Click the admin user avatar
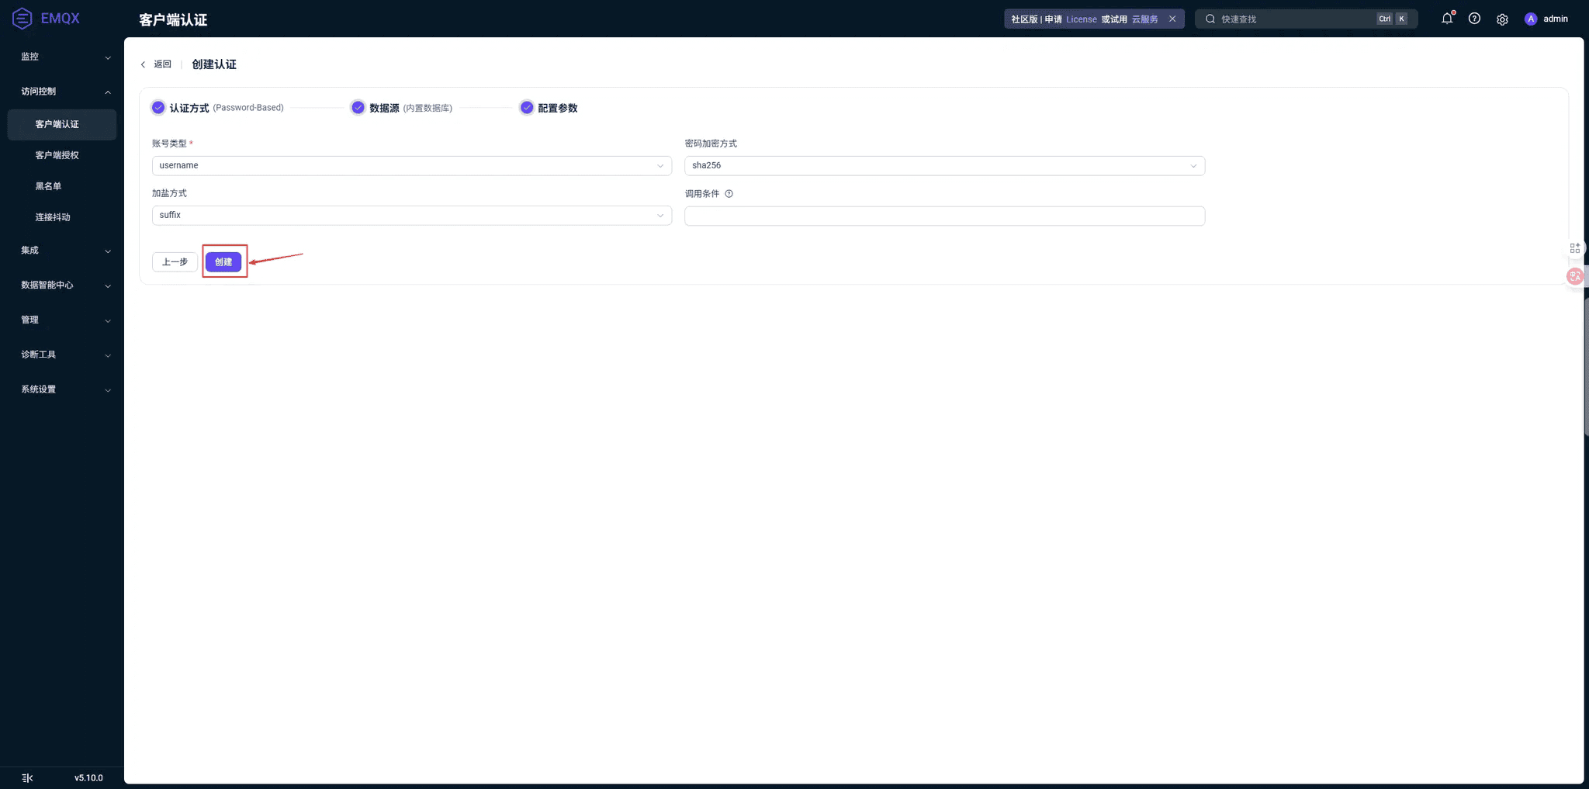This screenshot has width=1589, height=789. 1531,19
